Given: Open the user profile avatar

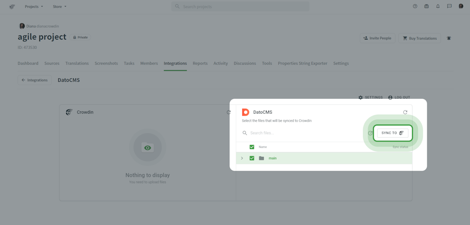Looking at the screenshot, I should [x=461, y=7].
